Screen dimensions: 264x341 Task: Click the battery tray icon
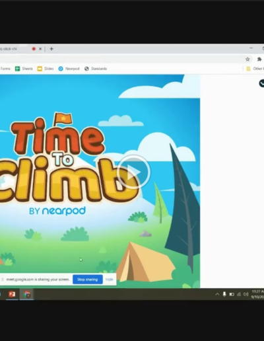pyautogui.click(x=232, y=294)
